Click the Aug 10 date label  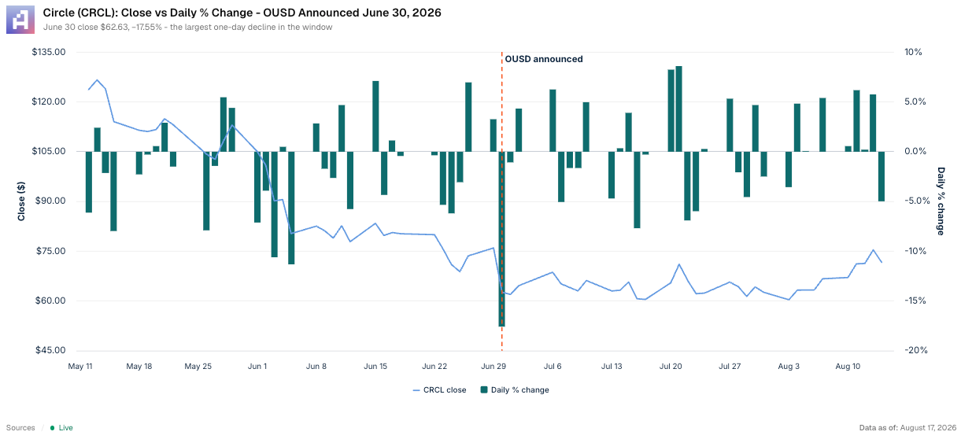pyautogui.click(x=848, y=366)
